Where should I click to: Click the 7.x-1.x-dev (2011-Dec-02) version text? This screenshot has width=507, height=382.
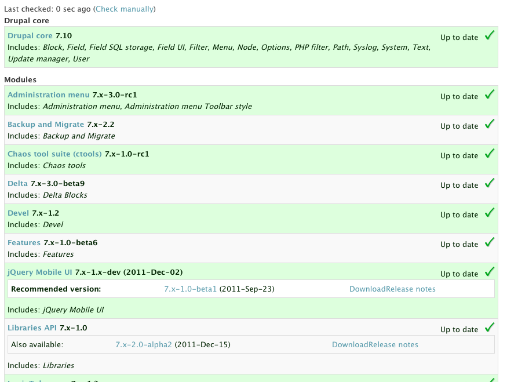pyautogui.click(x=129, y=272)
